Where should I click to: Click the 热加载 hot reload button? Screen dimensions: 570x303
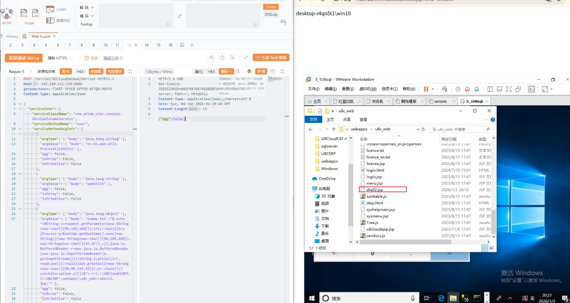96,71
